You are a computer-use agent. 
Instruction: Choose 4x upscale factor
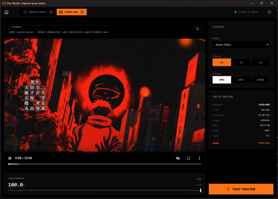click(260, 62)
